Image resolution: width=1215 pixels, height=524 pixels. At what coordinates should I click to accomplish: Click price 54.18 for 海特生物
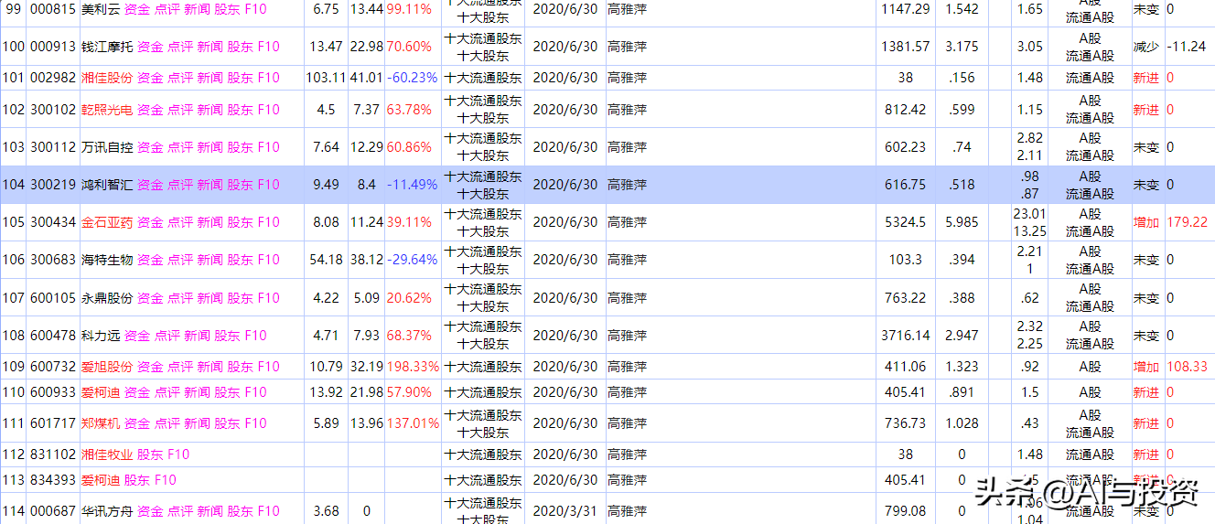tap(326, 260)
